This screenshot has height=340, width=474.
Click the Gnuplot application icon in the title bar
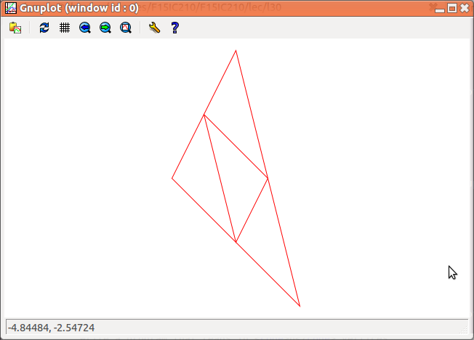pos(11,8)
